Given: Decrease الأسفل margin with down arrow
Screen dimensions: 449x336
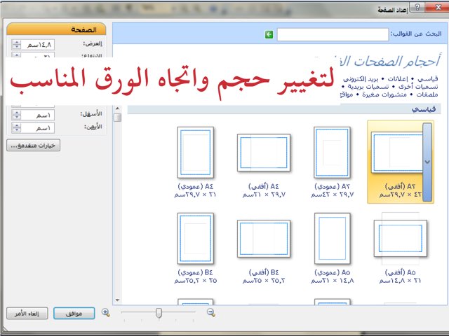Looking at the screenshot, I should coord(17,118).
